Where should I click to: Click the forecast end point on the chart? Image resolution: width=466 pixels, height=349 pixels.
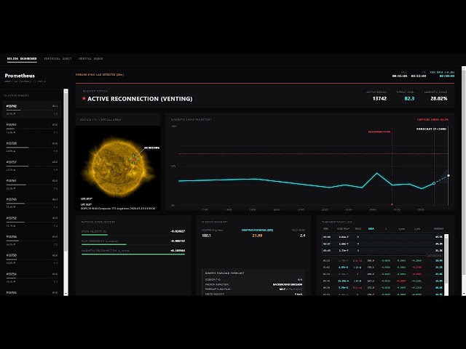pyautogui.click(x=449, y=176)
